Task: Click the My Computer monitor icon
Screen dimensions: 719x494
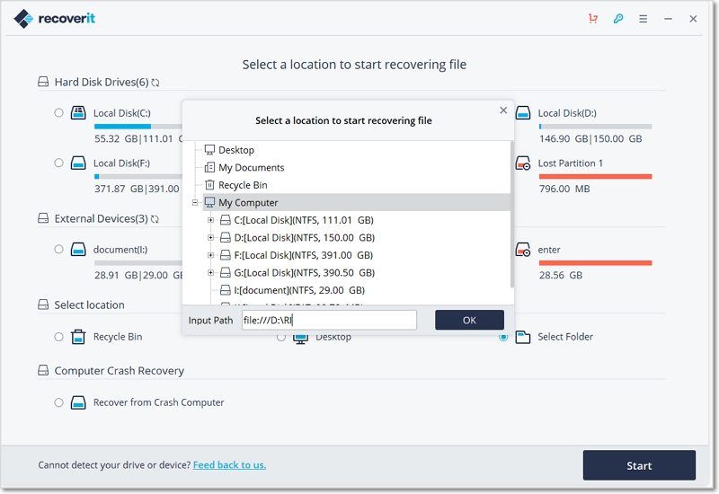Action: [209, 202]
